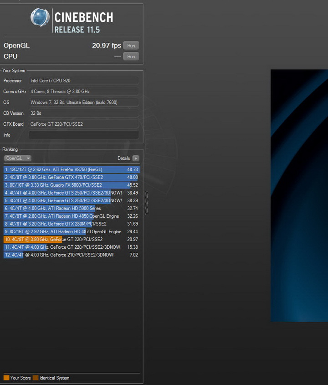The height and width of the screenshot is (385, 328).
Task: Select the orange entry 10 GeForce GT 220
Action: (72, 239)
